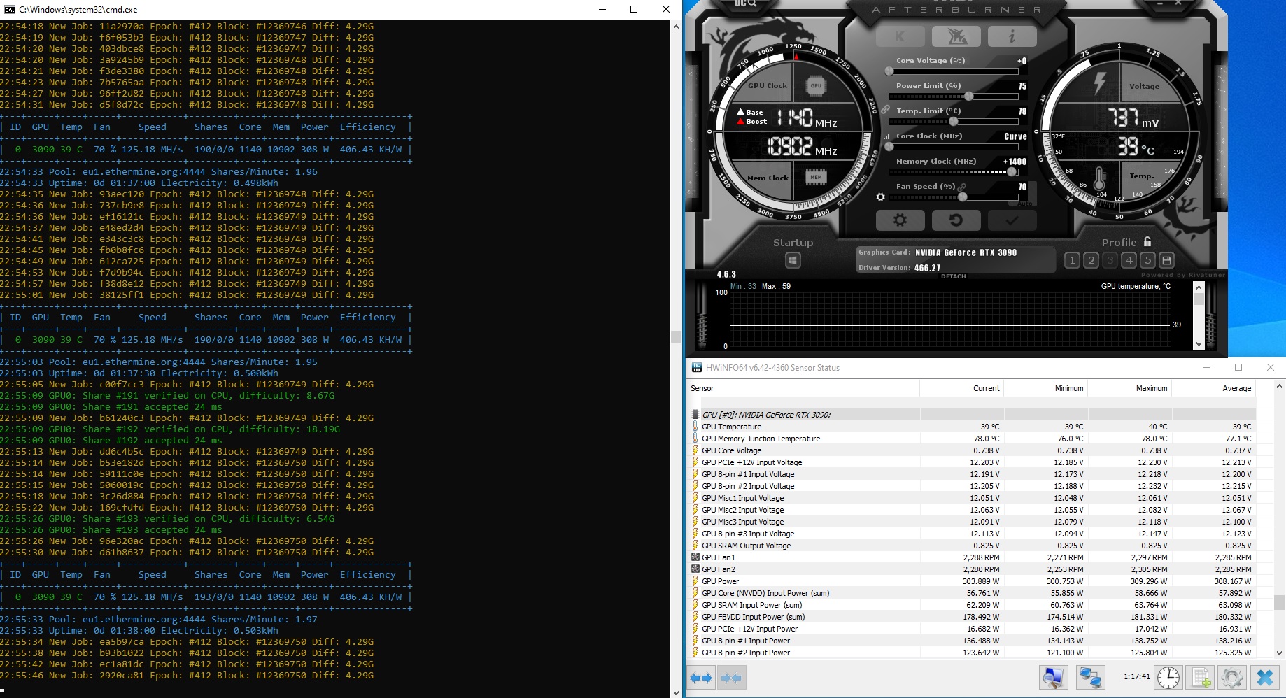Screen dimensions: 1286x698
Task: Open fan control settings gear icon
Action: tap(881, 197)
